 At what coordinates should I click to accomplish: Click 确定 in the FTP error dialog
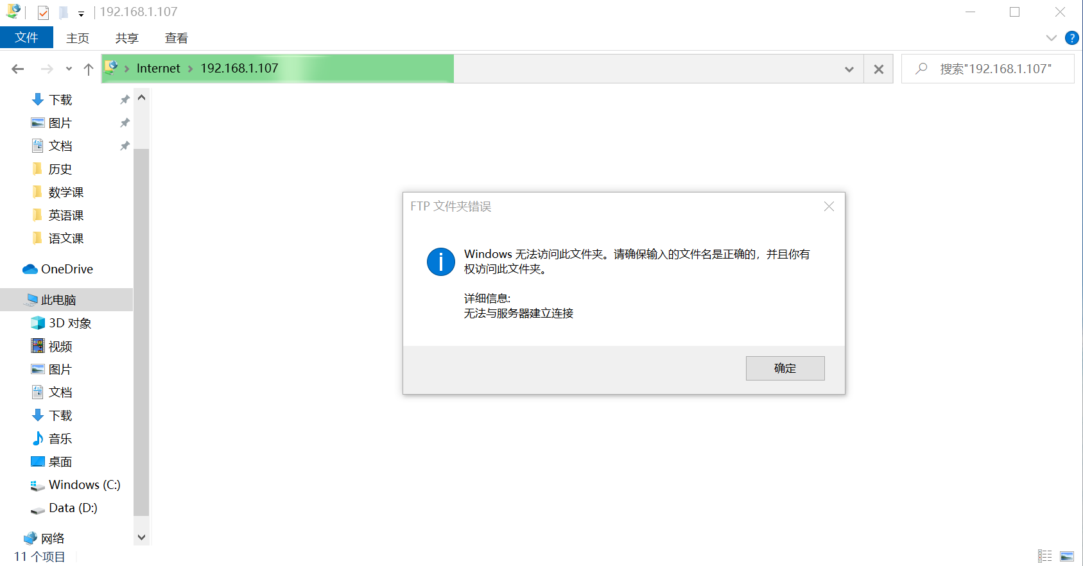[785, 368]
